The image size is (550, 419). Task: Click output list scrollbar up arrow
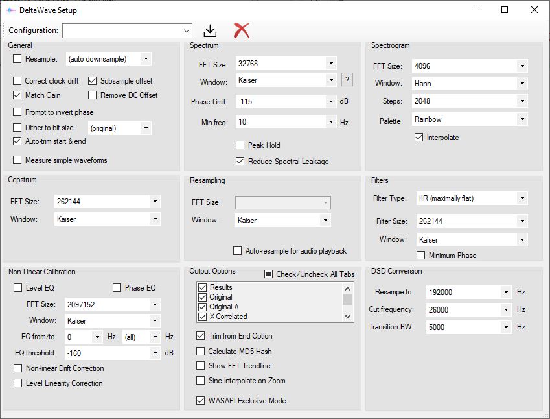[x=348, y=289]
